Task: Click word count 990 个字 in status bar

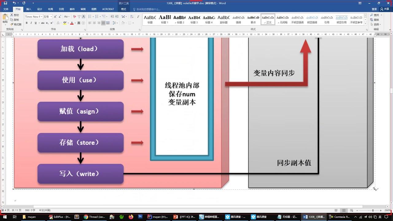Action: [x=30, y=210]
